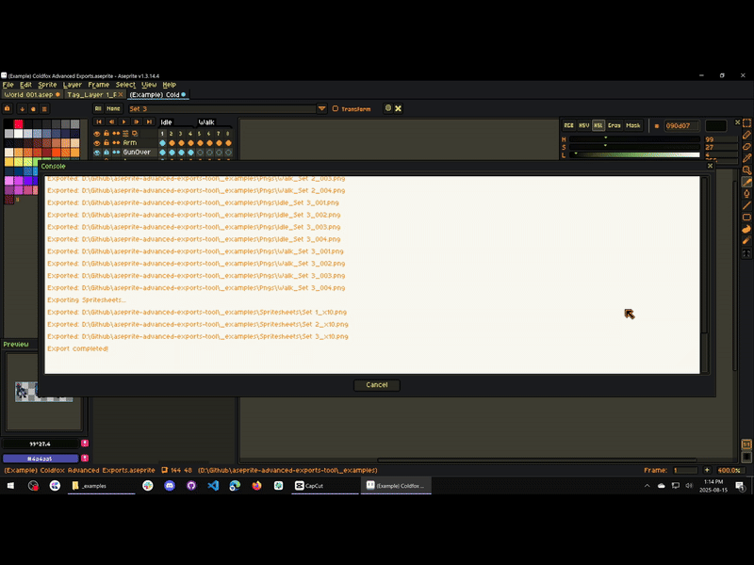The height and width of the screenshot is (565, 754).
Task: Select the Eyedropper tool
Action: (x=746, y=158)
